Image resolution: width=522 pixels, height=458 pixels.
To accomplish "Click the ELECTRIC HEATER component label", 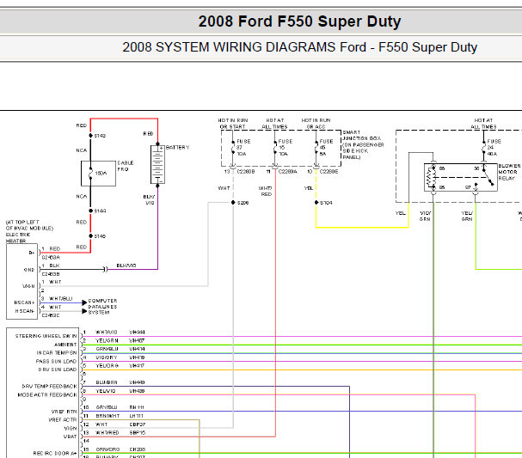I will pos(18,238).
